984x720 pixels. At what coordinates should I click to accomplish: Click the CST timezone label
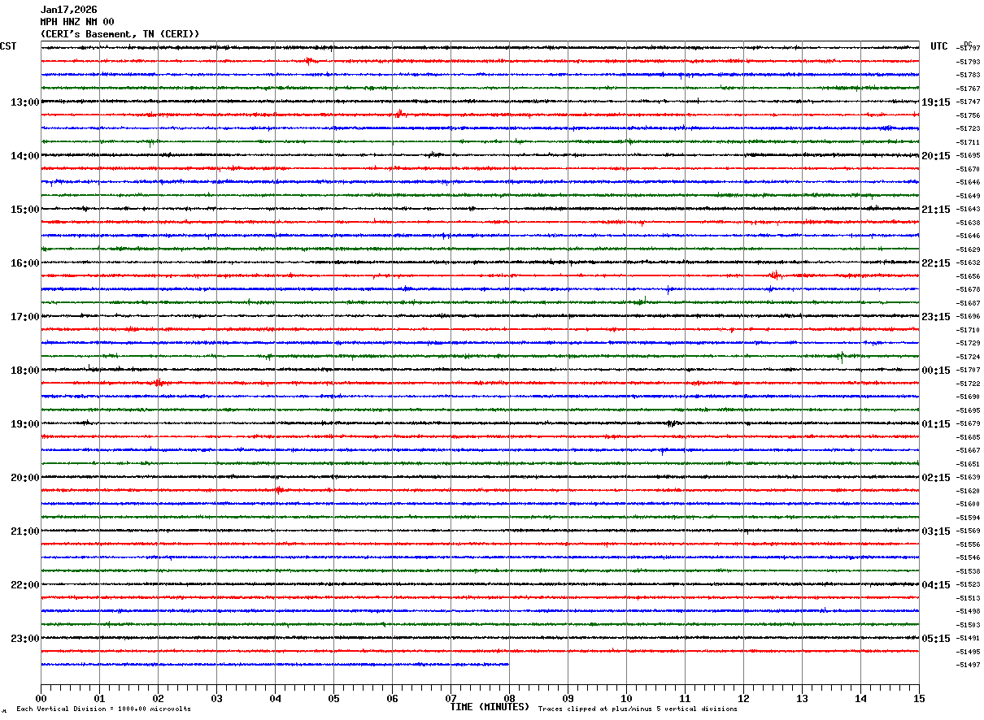[x=8, y=46]
